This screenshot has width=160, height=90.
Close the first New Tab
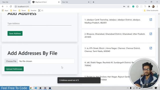pyautogui.click(x=29, y=2)
